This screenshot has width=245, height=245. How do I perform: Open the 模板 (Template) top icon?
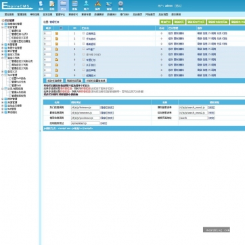74,5
